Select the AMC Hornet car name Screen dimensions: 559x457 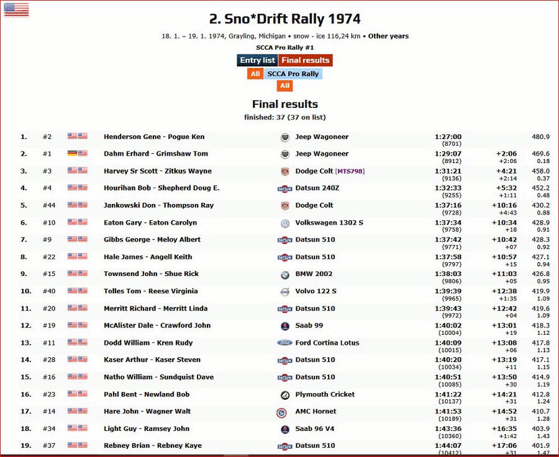316,412
